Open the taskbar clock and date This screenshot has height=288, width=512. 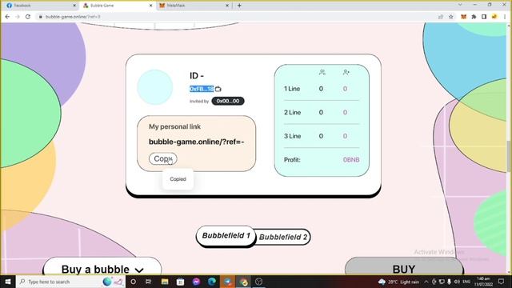483,282
